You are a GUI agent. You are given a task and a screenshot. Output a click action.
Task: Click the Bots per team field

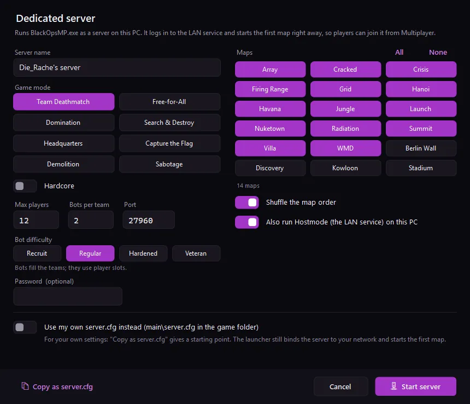[x=91, y=220]
